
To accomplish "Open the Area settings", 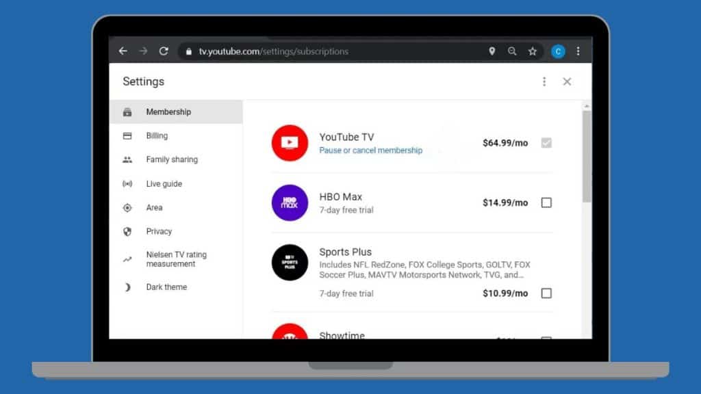I will (176, 208).
